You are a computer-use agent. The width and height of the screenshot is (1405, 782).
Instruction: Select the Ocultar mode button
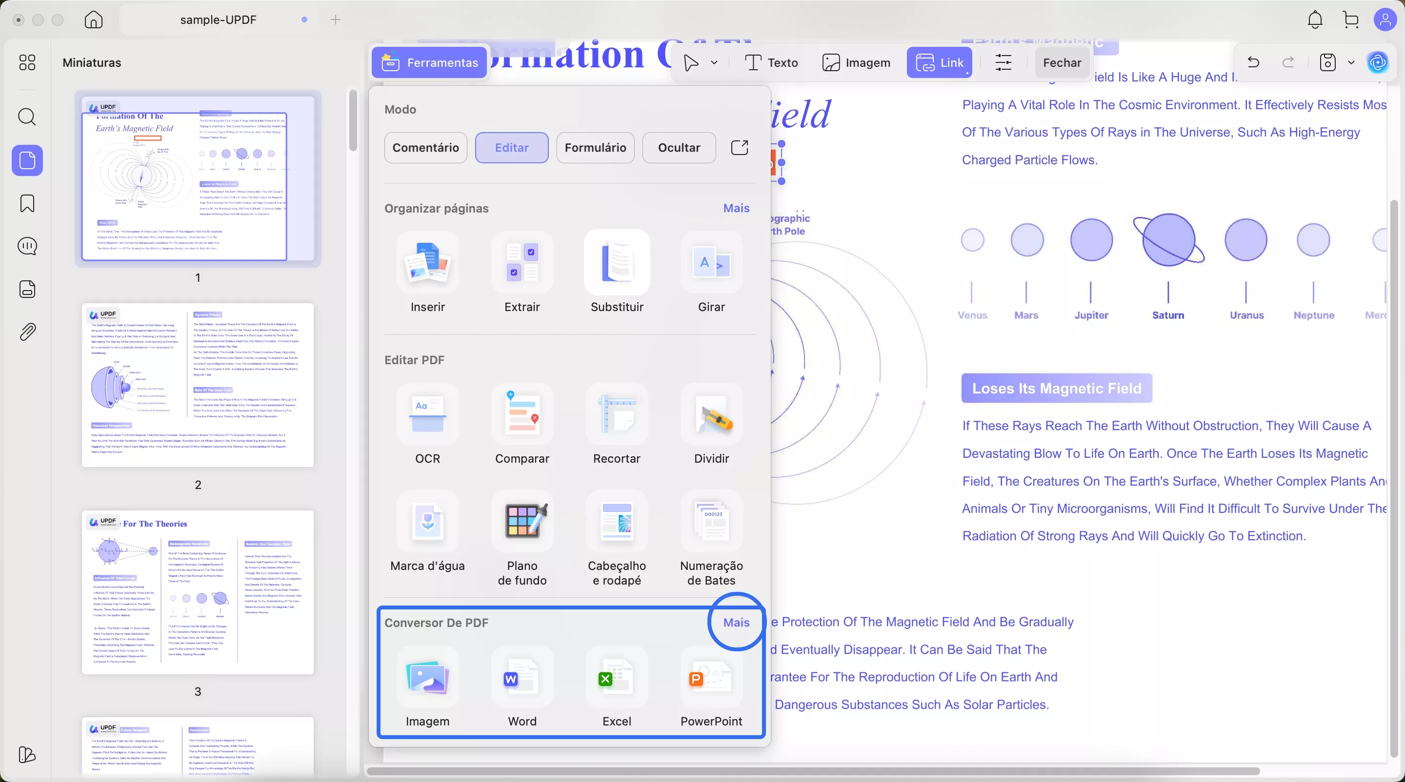679,148
